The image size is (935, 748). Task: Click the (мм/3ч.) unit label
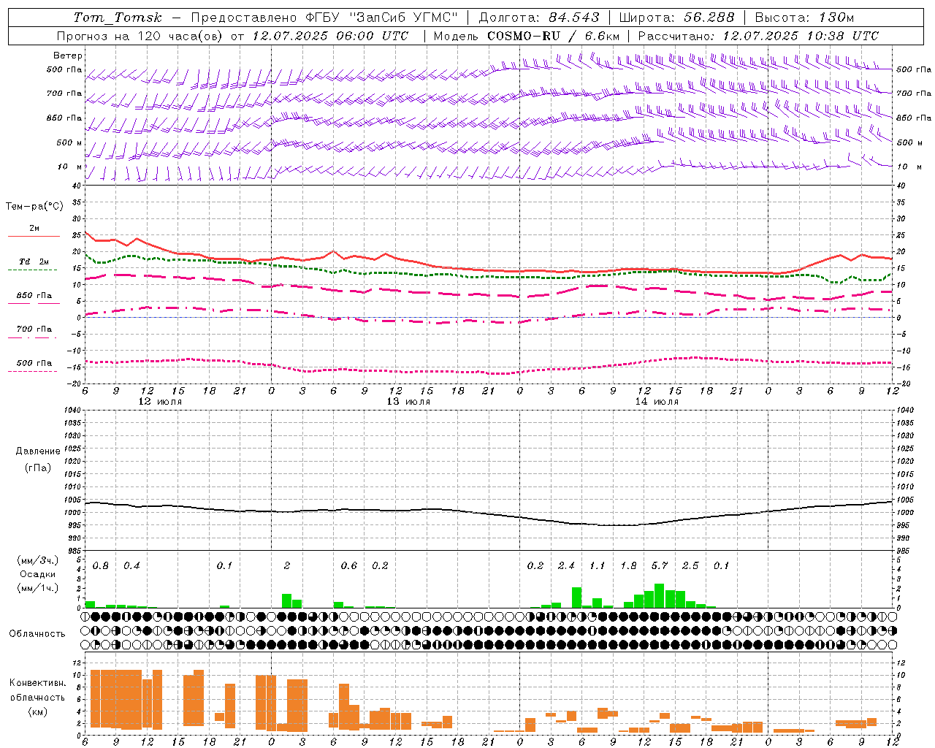(38, 560)
